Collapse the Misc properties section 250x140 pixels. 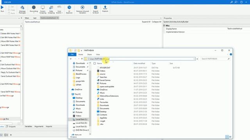[164, 26]
